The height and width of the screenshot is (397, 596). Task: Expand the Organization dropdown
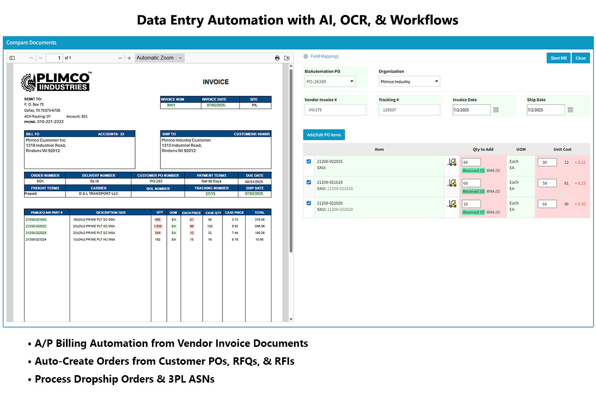coord(409,81)
